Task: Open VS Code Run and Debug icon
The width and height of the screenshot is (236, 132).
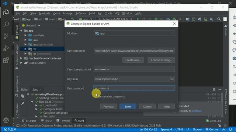Action: pos(6,48)
